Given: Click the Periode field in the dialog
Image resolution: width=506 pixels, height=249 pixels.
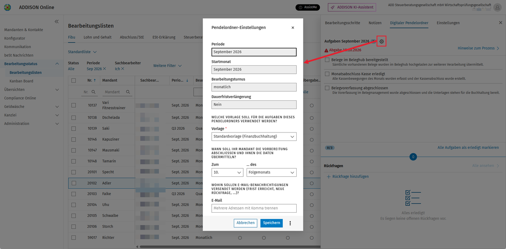Looking at the screenshot, I should pyautogui.click(x=254, y=52).
